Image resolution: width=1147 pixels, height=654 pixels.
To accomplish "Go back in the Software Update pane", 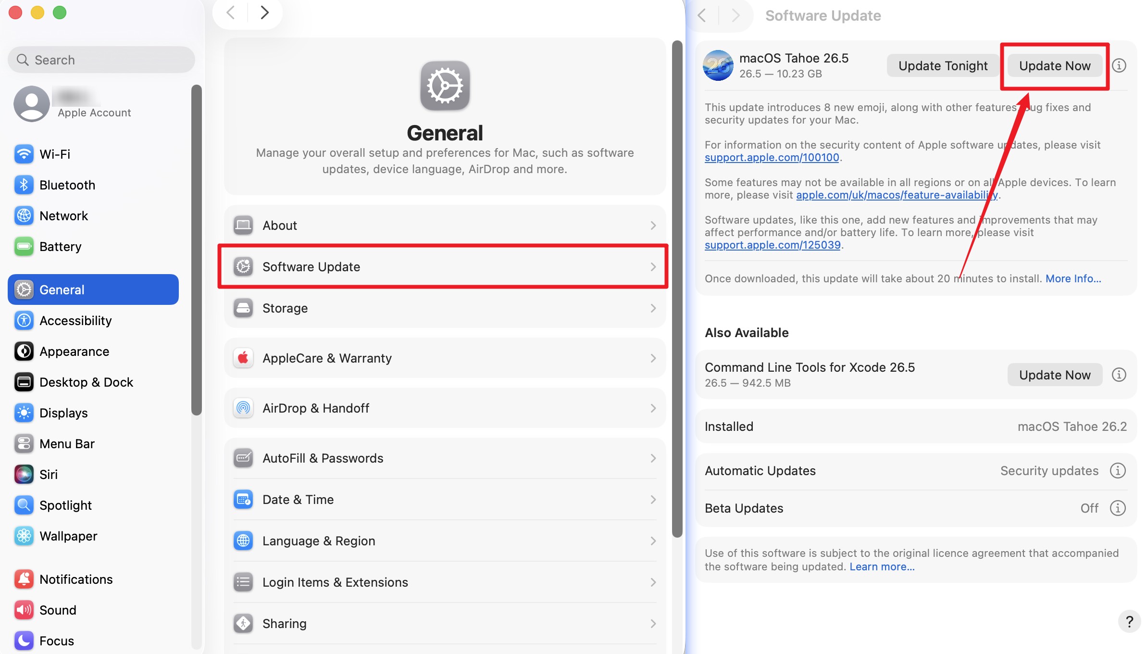I will [x=702, y=15].
